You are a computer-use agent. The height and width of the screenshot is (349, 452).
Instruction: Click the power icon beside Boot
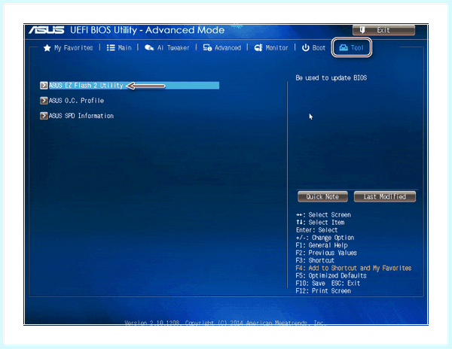[x=306, y=47]
